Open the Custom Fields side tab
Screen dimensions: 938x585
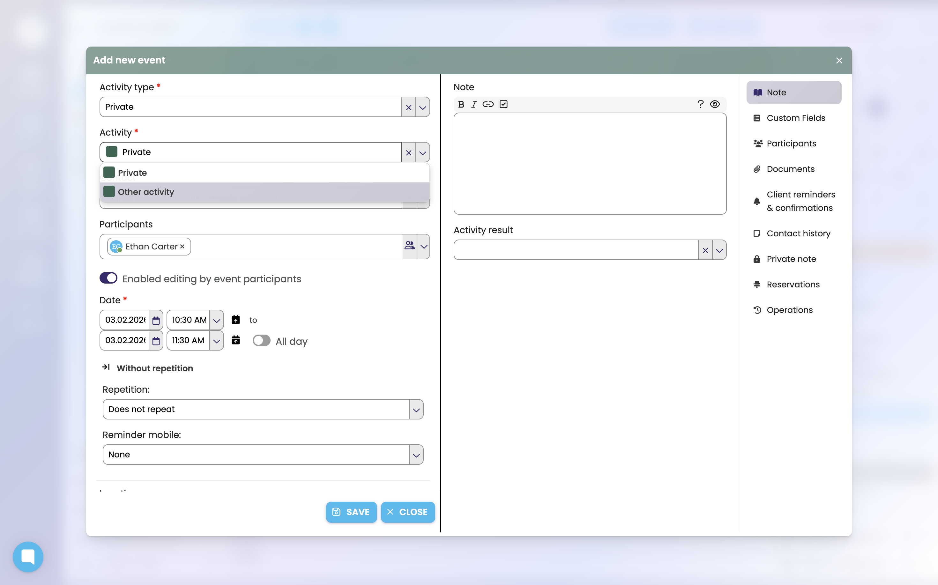point(796,118)
